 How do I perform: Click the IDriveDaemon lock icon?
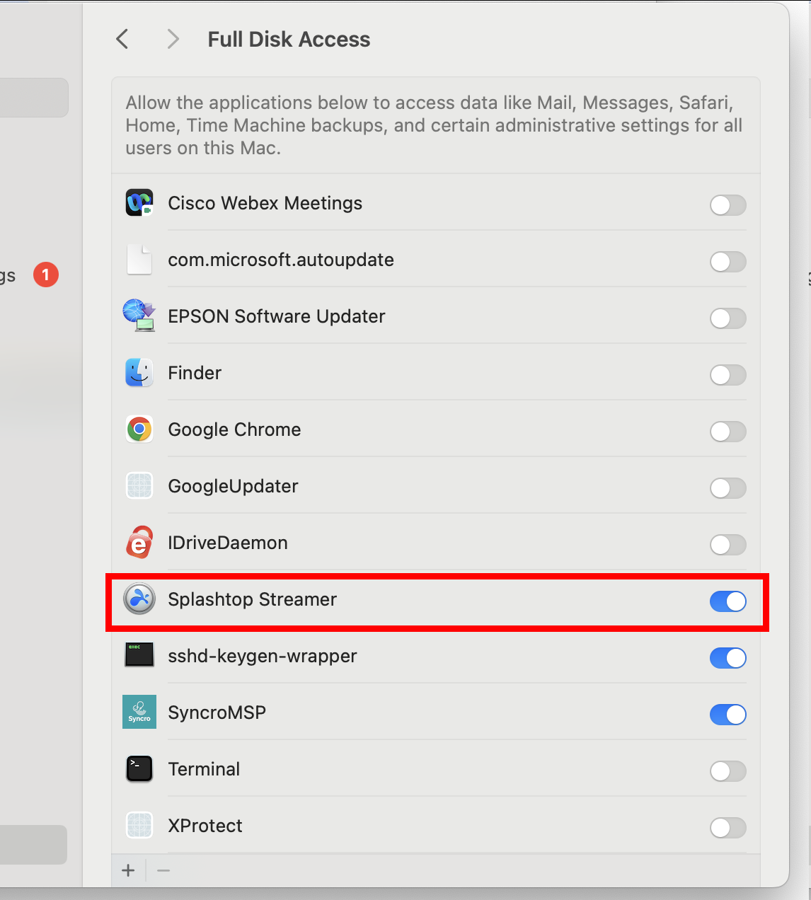point(139,543)
